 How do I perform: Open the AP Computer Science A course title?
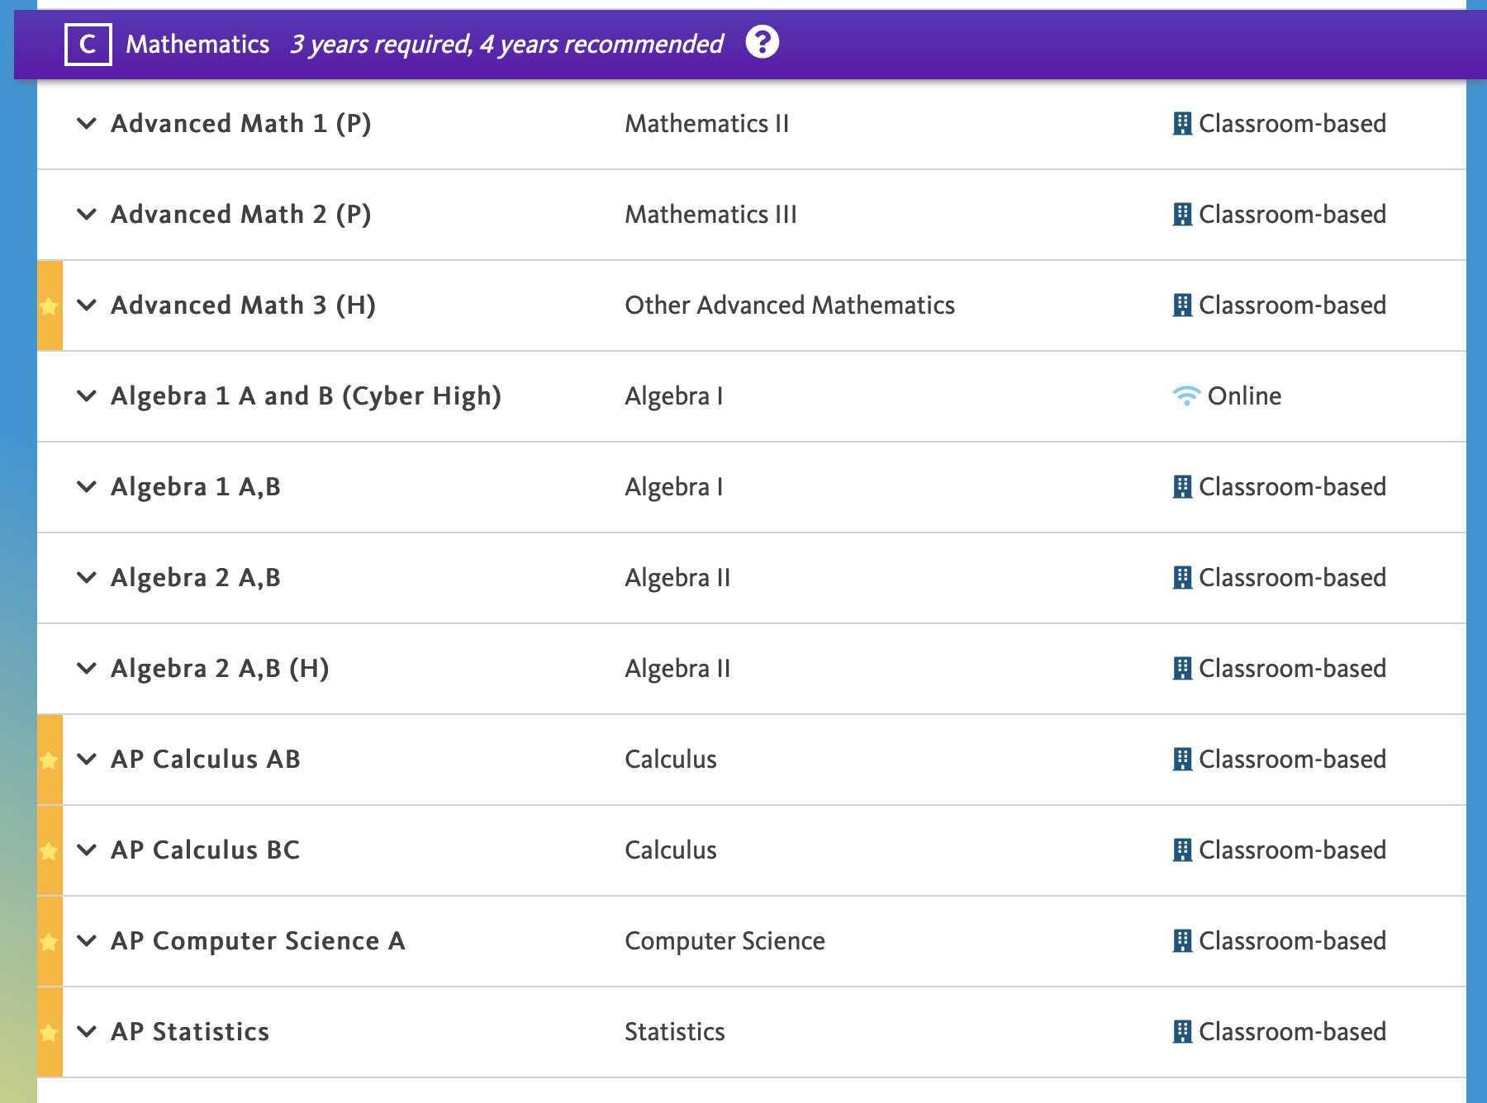(x=259, y=941)
